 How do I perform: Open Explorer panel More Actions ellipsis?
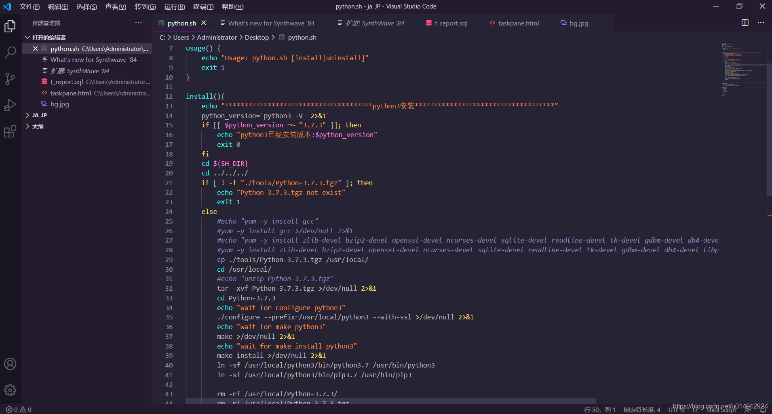pyautogui.click(x=138, y=23)
